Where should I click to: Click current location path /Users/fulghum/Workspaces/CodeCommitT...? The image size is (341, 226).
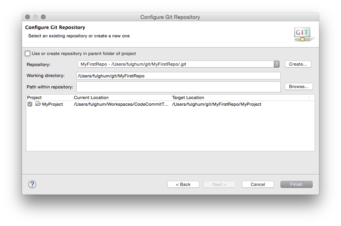click(x=121, y=104)
